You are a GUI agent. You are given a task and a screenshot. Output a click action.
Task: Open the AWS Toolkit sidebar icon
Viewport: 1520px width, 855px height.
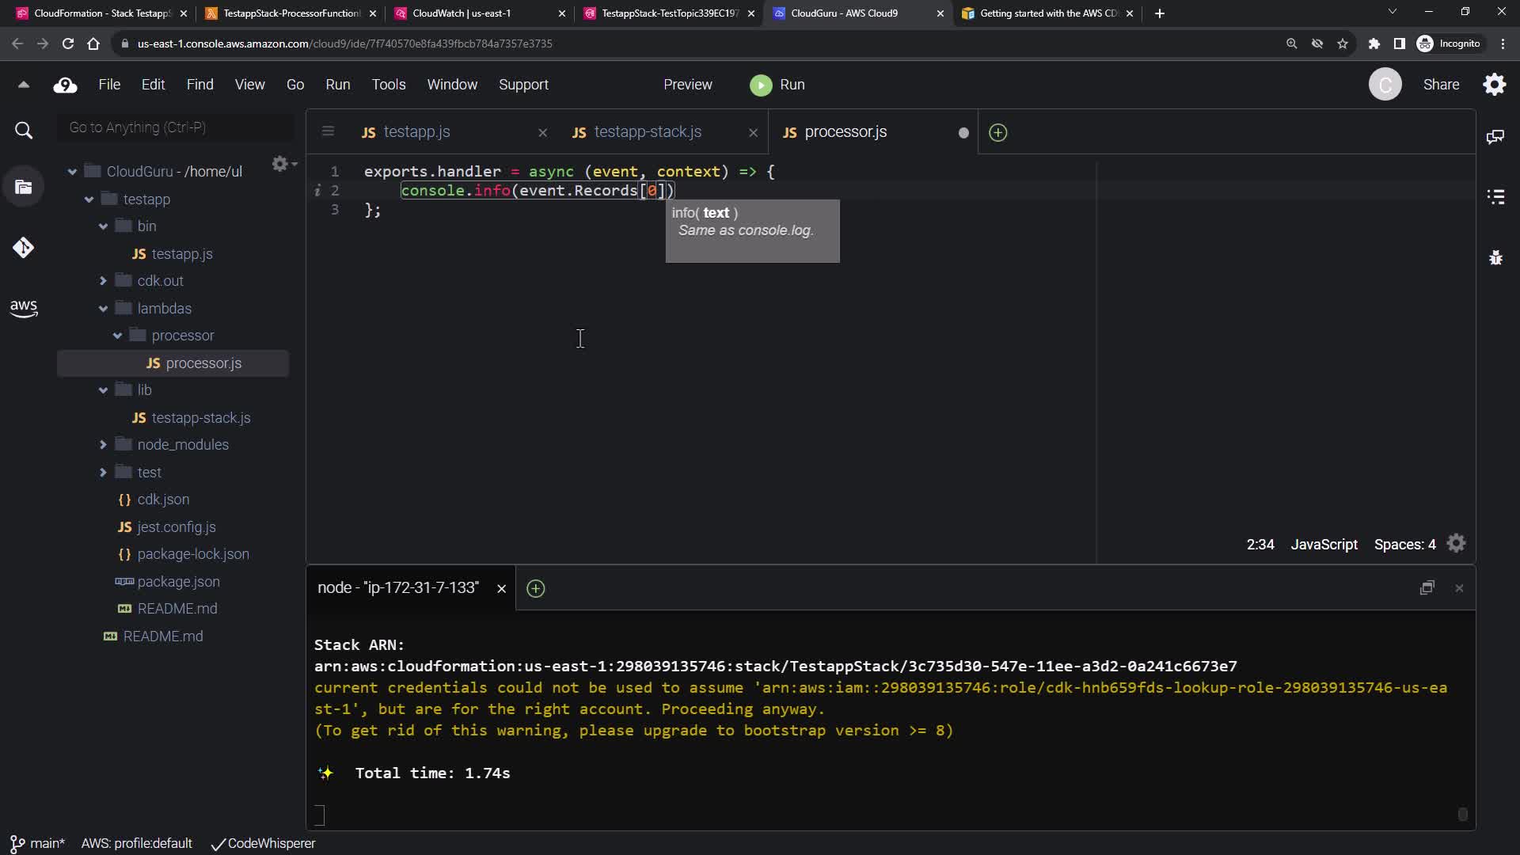tap(24, 308)
